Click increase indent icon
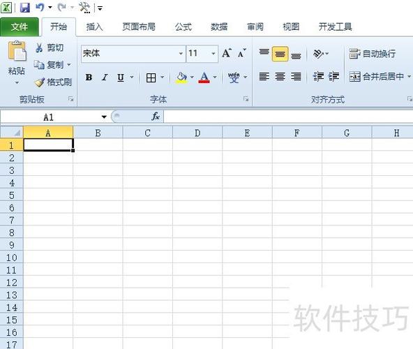Screen dimensions: 413x349 pos(333,77)
